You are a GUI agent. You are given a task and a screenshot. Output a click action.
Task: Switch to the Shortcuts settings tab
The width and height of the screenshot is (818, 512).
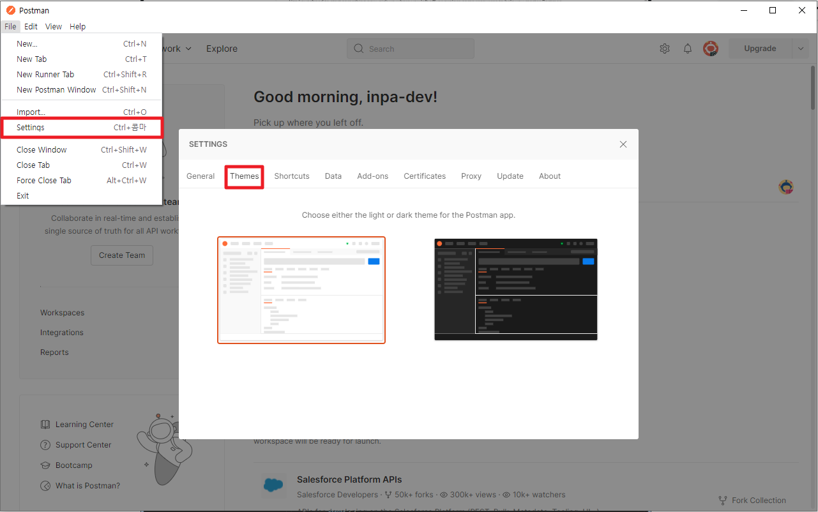(x=292, y=176)
